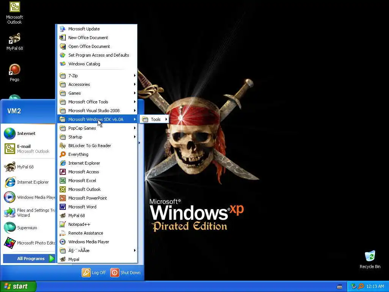Expand the Tools submenu arrow
This screenshot has width=389, height=292.
(166, 119)
